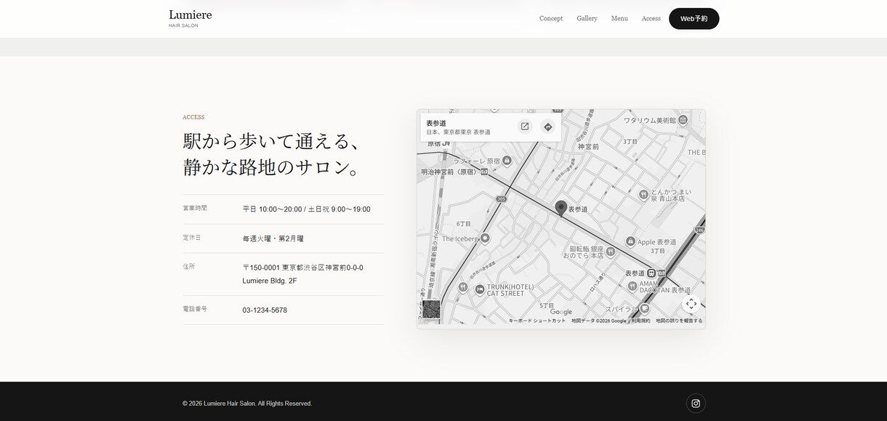Click the Apple 表参道 store marker
This screenshot has width=887, height=421.
point(630,241)
